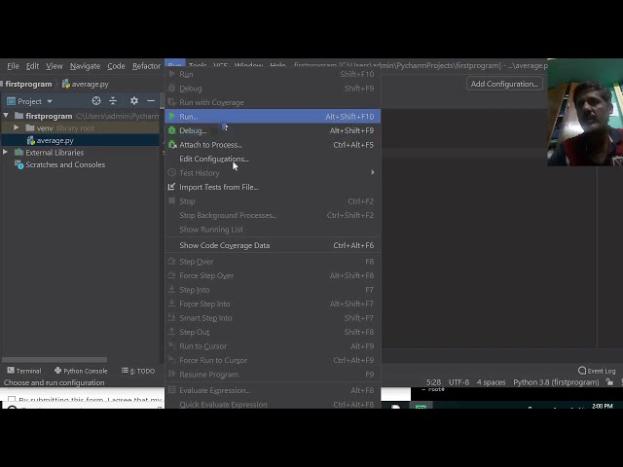The width and height of the screenshot is (623, 467).
Task: Open the Code menu
Action: pyautogui.click(x=116, y=66)
